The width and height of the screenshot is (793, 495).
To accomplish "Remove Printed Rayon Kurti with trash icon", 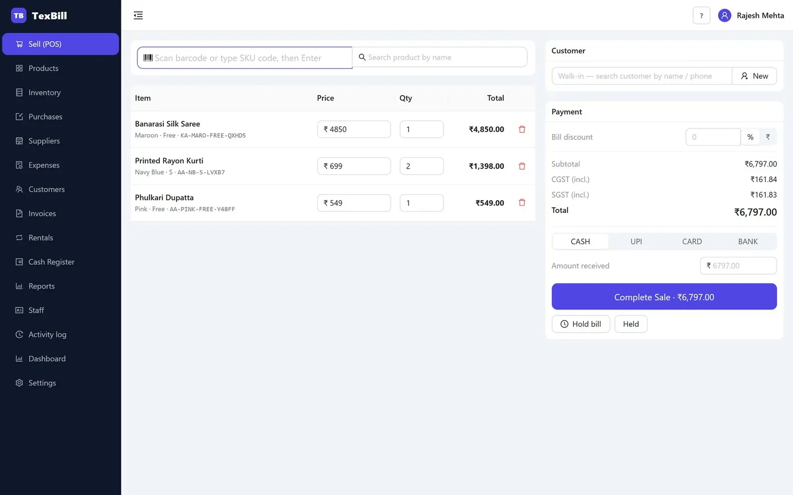I will click(522, 166).
